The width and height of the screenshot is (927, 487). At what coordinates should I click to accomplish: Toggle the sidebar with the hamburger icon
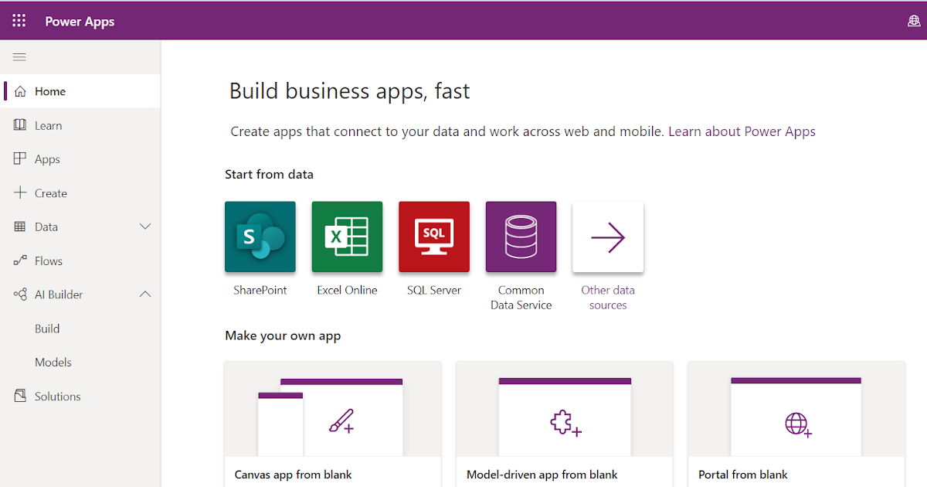(19, 56)
